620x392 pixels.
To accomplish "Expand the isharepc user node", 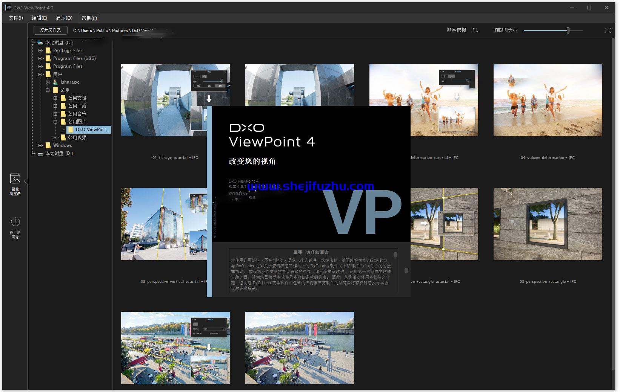I will point(48,82).
